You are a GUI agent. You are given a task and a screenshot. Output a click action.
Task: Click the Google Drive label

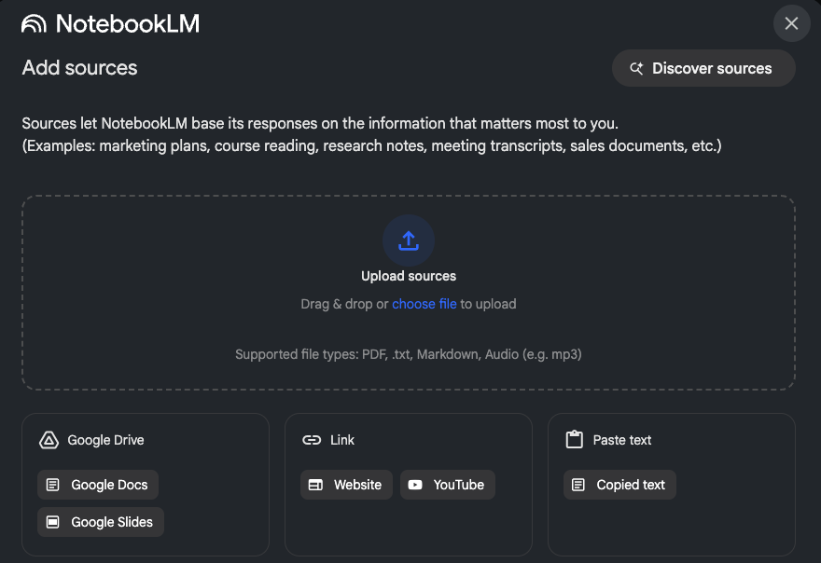[105, 441]
